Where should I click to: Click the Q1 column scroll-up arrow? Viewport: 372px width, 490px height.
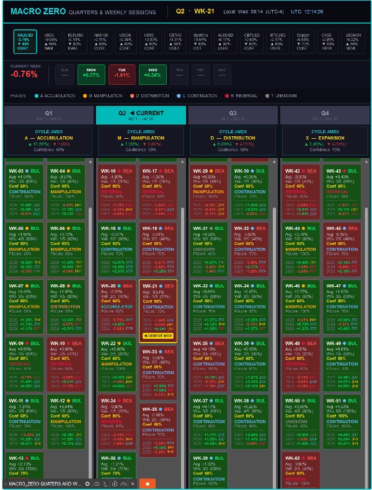coord(91,162)
